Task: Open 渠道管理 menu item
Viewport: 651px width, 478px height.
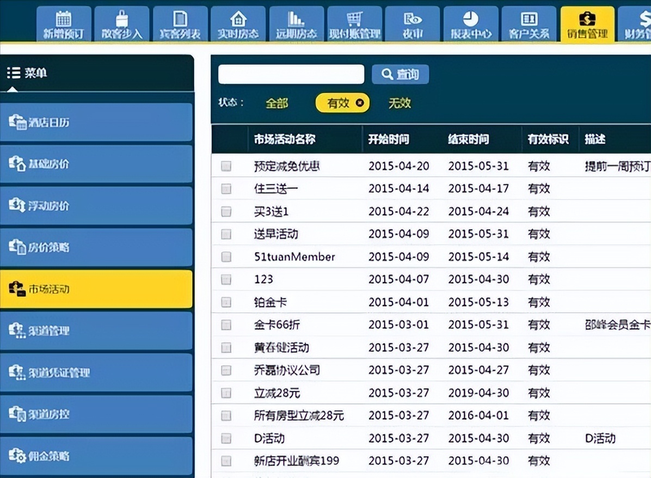Action: (96, 330)
